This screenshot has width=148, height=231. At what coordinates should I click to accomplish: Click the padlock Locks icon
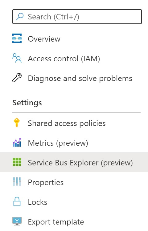pyautogui.click(x=17, y=201)
